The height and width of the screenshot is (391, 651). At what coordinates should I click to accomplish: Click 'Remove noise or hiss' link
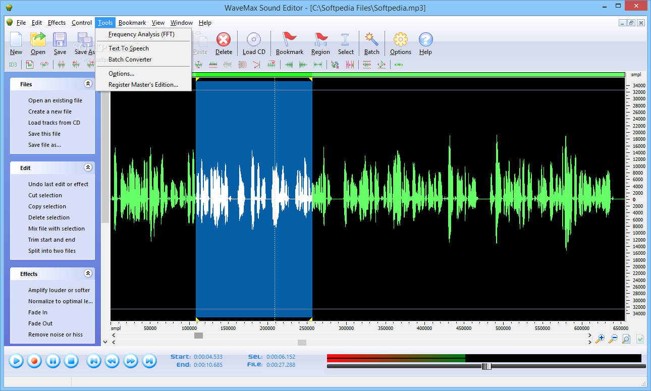tap(56, 334)
